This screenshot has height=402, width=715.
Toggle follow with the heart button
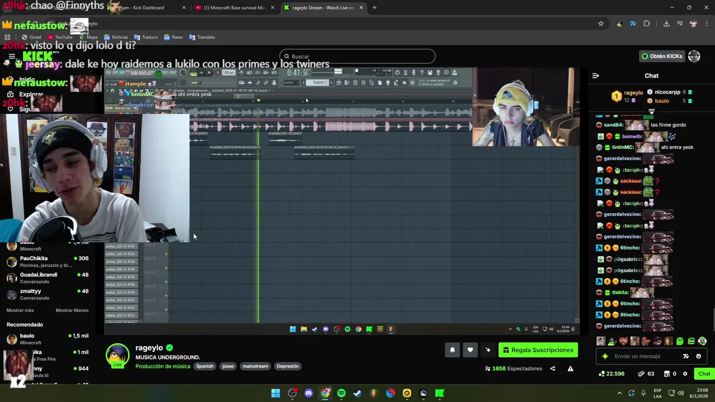click(x=470, y=350)
